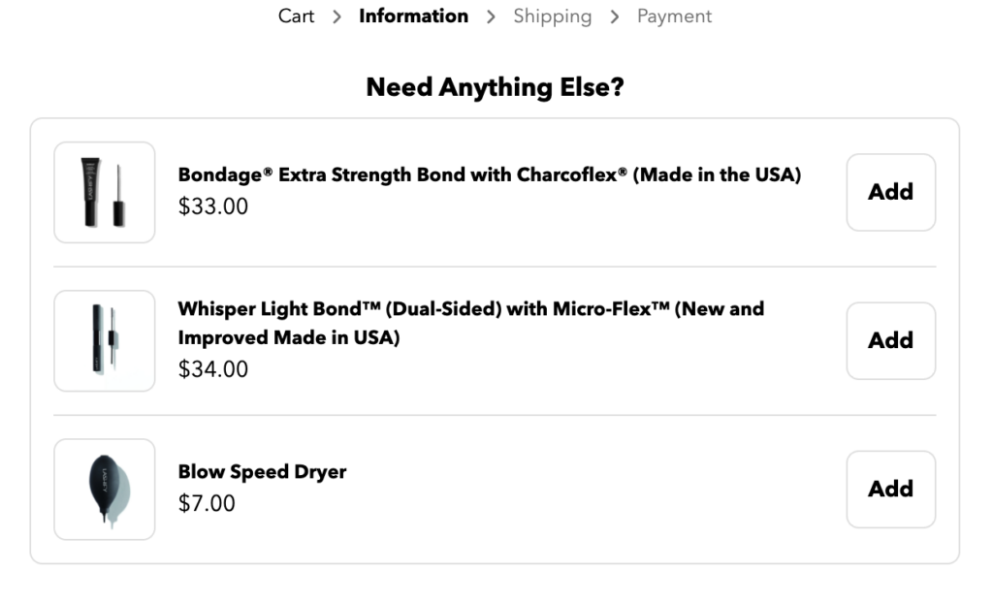Click the Bondage Extra Strength Bond title
The width and height of the screenshot is (993, 602).
(x=490, y=174)
